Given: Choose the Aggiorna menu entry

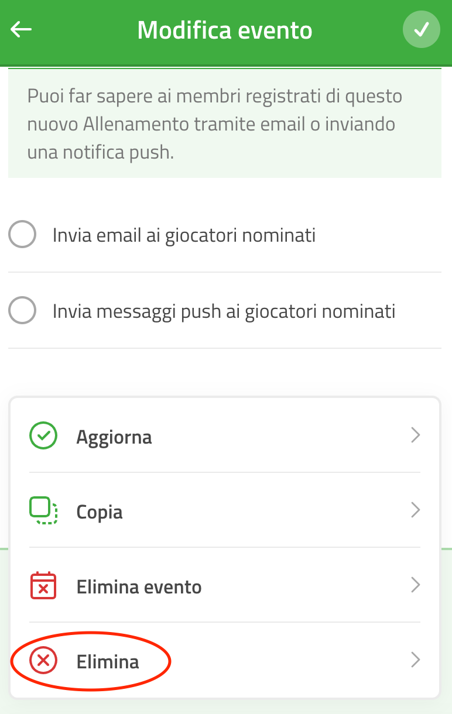Looking at the screenshot, I should coord(225,436).
